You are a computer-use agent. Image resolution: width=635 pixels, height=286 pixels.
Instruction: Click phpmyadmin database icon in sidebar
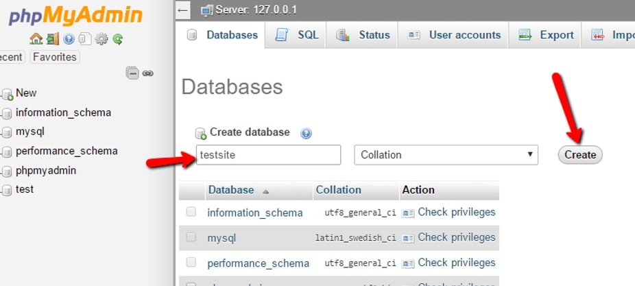(6, 171)
